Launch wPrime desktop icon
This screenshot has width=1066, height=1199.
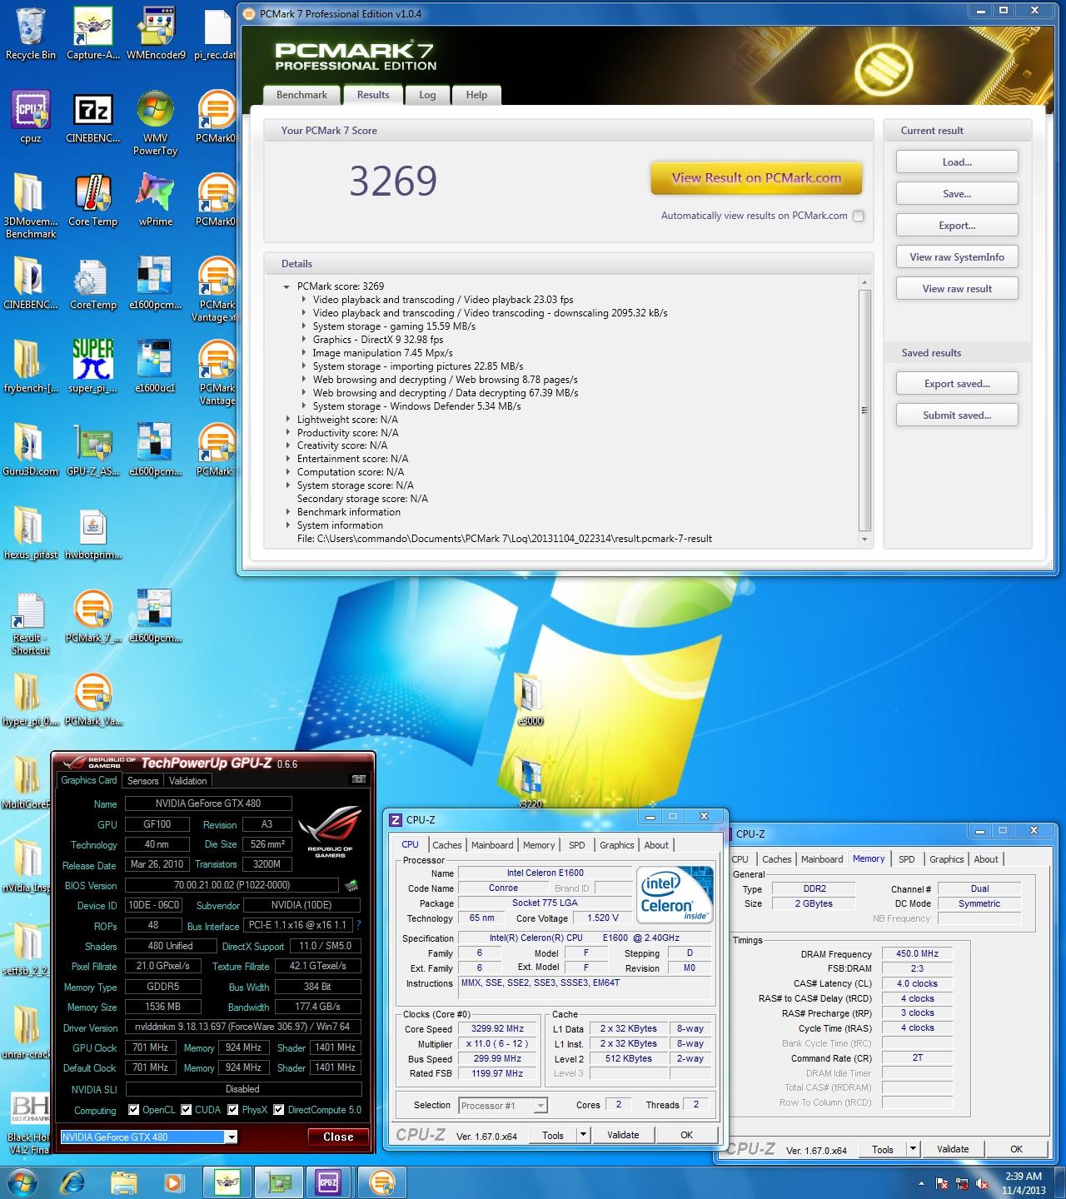(155, 201)
